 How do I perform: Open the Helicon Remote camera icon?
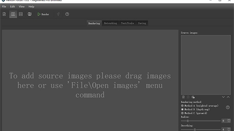(29, 14)
